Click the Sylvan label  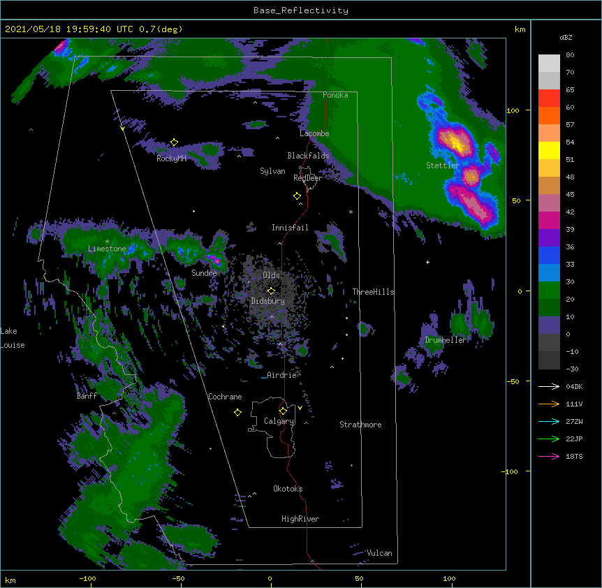pyautogui.click(x=272, y=171)
